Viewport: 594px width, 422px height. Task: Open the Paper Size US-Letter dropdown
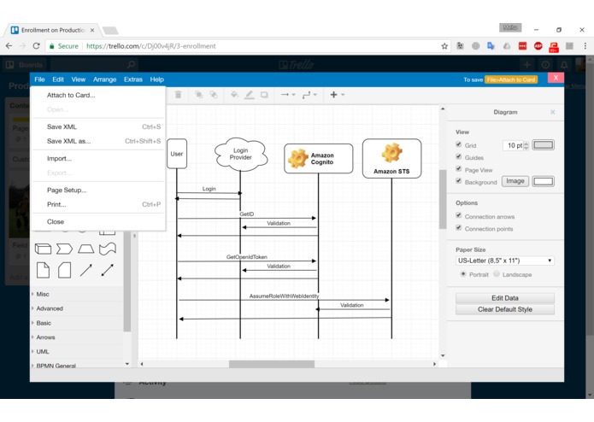pos(505,261)
